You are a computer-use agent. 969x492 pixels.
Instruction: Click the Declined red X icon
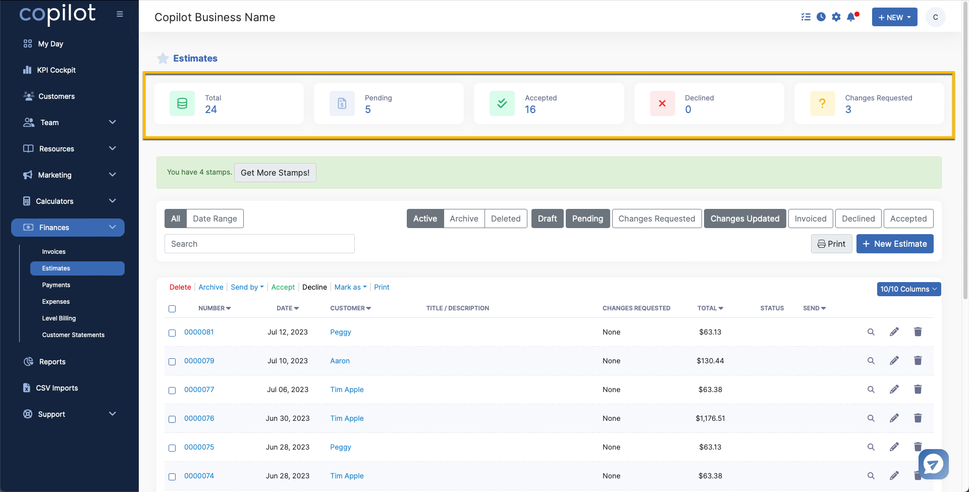(662, 103)
